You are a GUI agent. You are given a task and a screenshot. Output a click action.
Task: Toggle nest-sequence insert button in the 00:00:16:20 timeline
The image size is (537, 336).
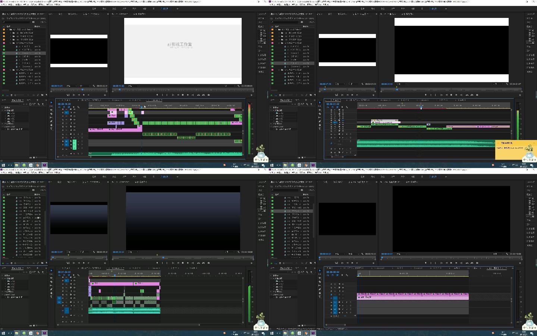(x=59, y=107)
